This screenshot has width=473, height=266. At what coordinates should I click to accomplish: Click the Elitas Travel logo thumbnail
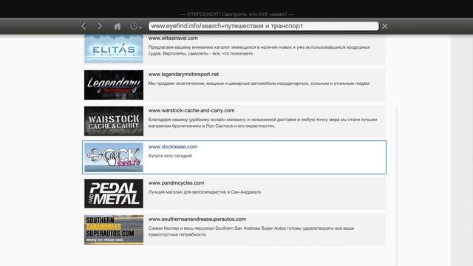click(114, 49)
